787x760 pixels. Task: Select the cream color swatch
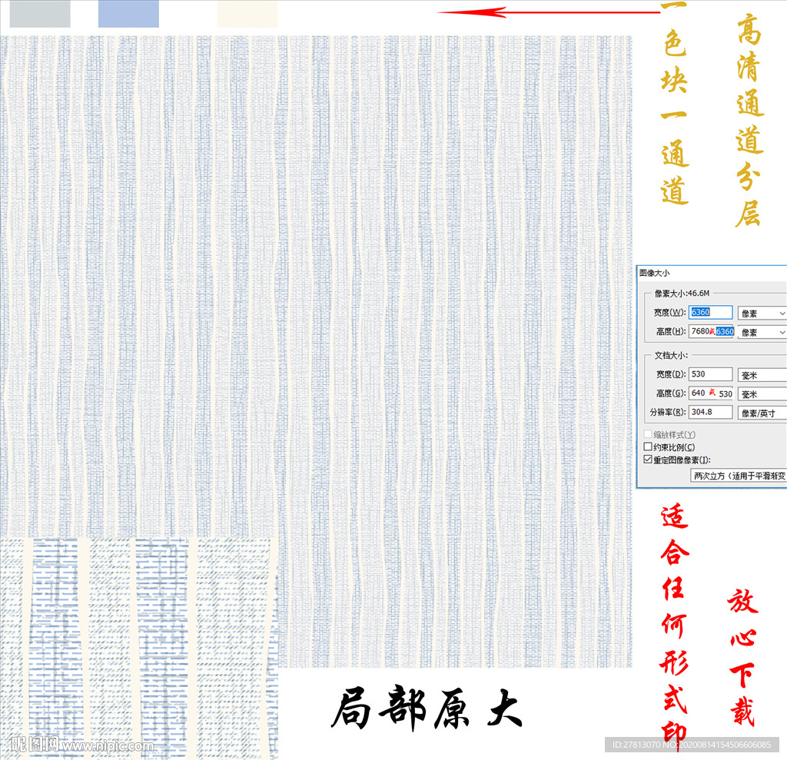tap(246, 13)
